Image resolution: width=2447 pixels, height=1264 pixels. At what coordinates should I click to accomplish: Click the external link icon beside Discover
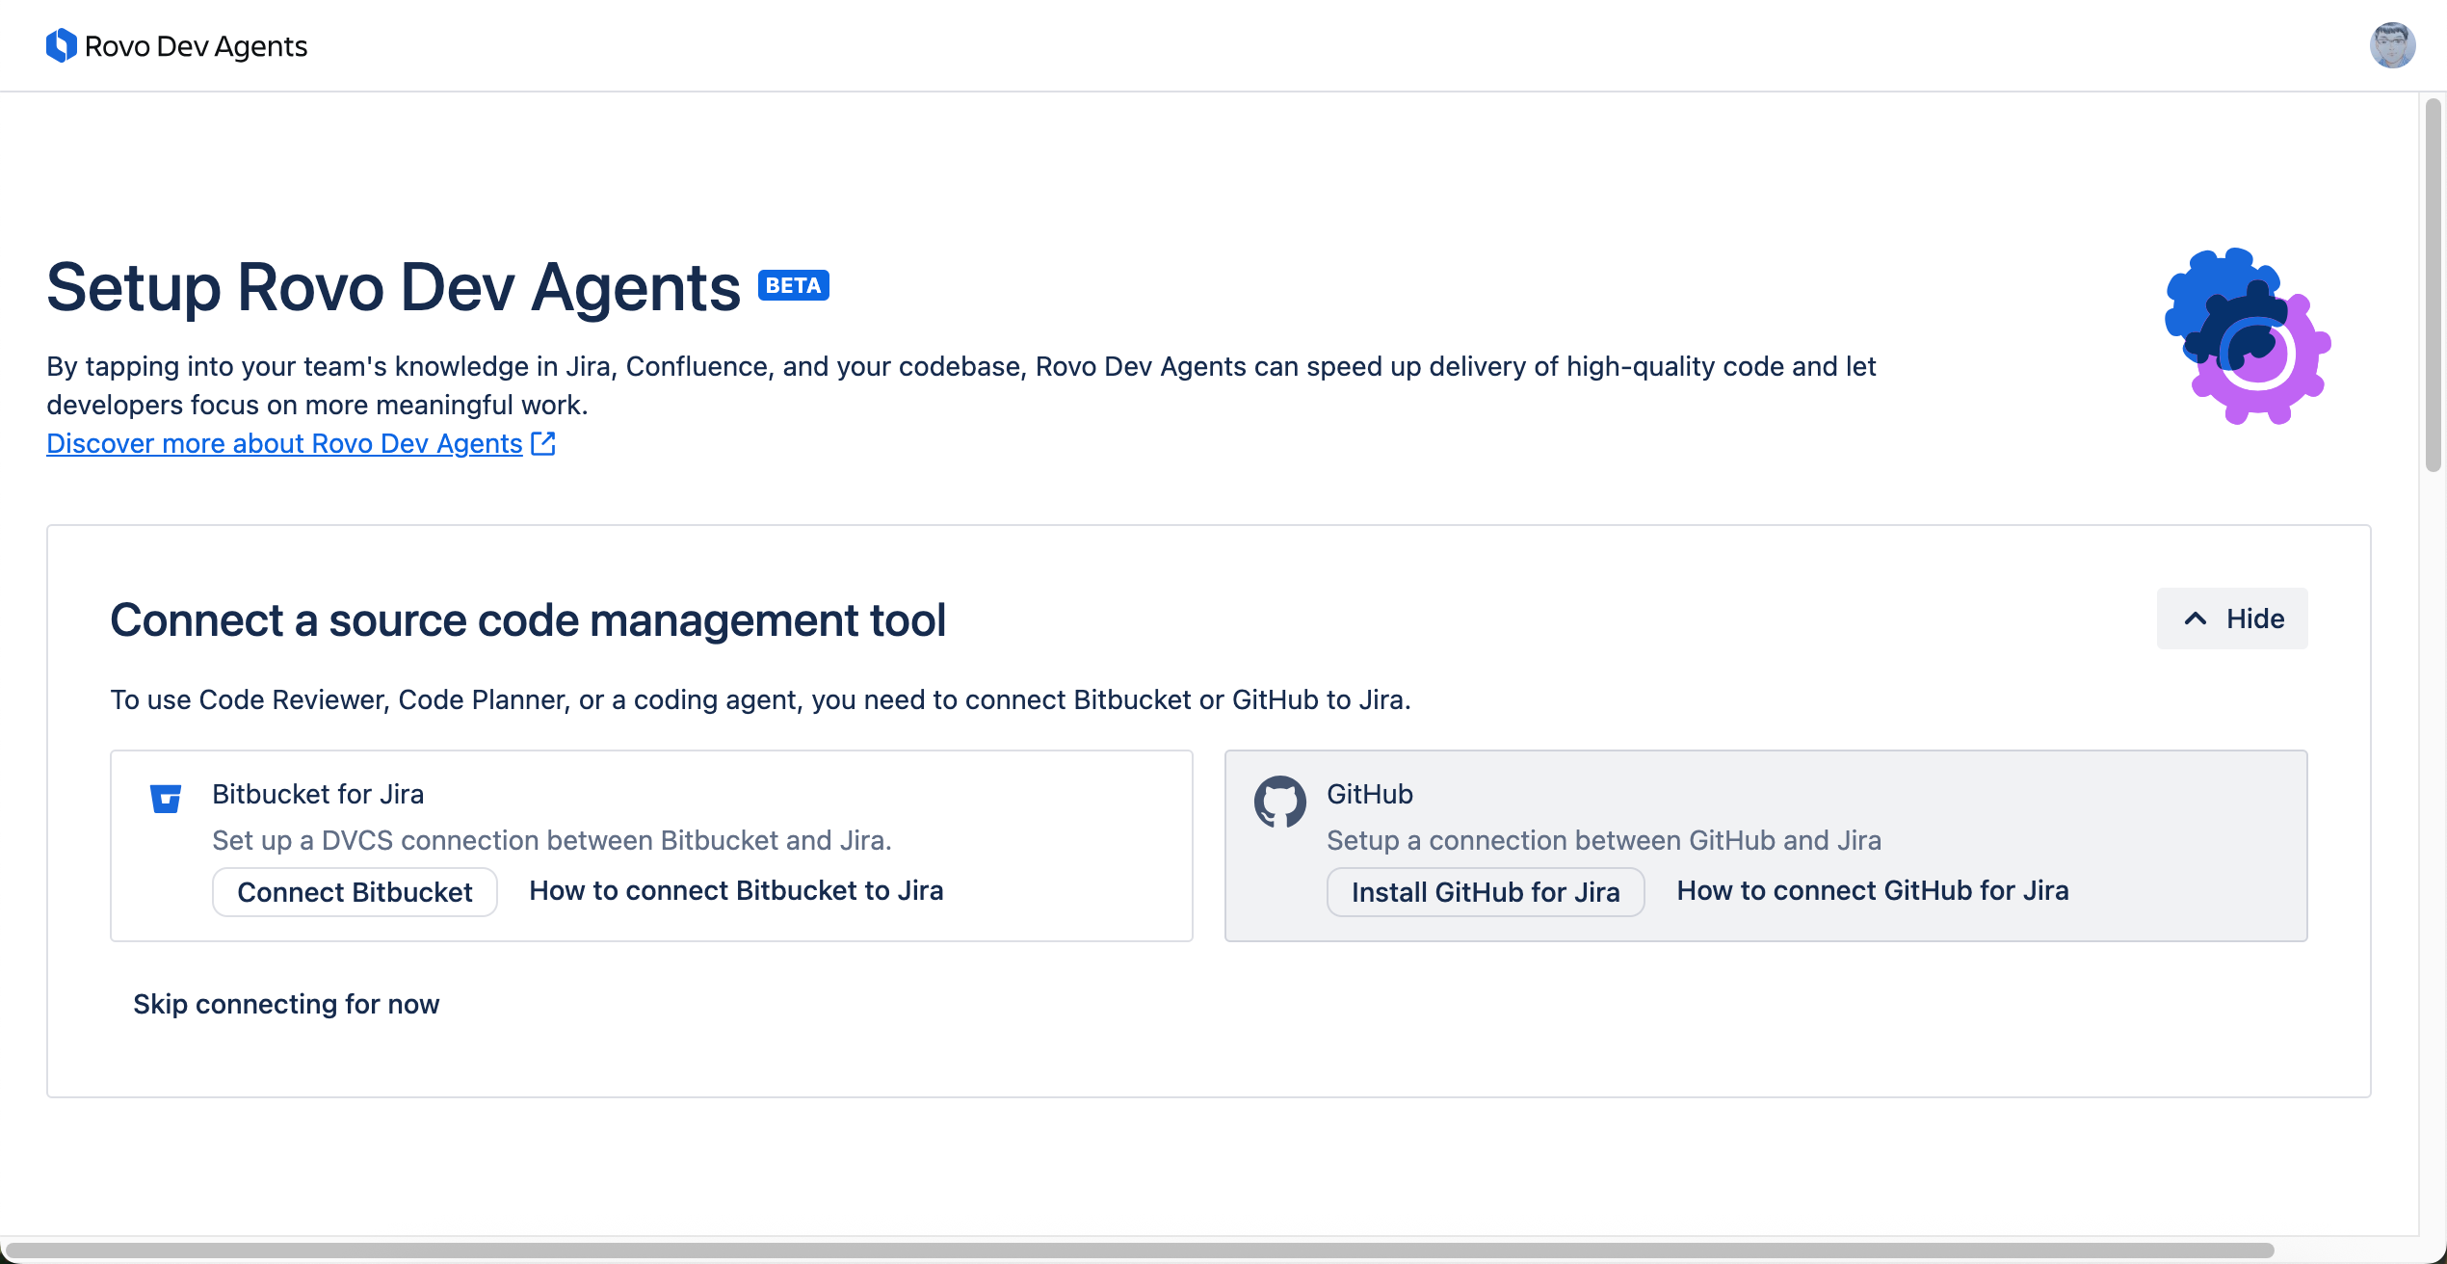pyautogui.click(x=543, y=443)
